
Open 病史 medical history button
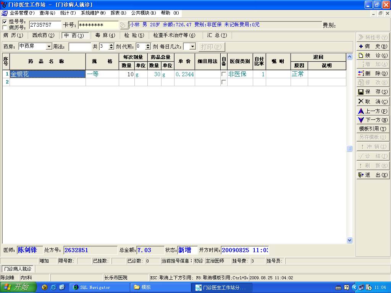click(x=373, y=47)
